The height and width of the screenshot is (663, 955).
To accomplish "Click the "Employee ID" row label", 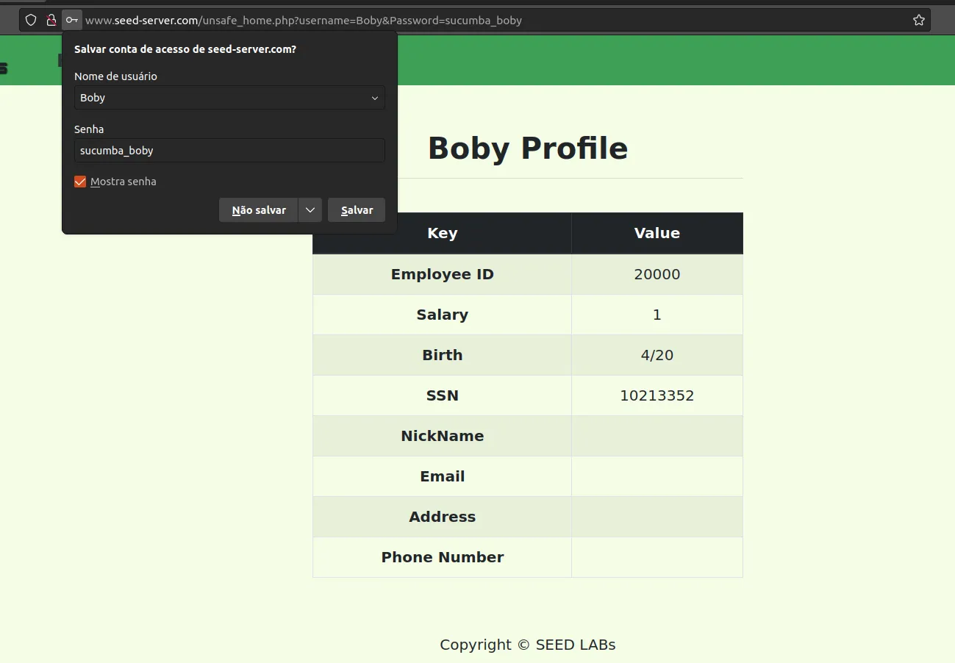I will click(442, 274).
